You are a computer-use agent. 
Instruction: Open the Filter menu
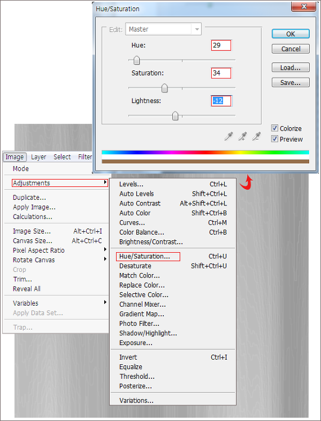[x=85, y=157]
